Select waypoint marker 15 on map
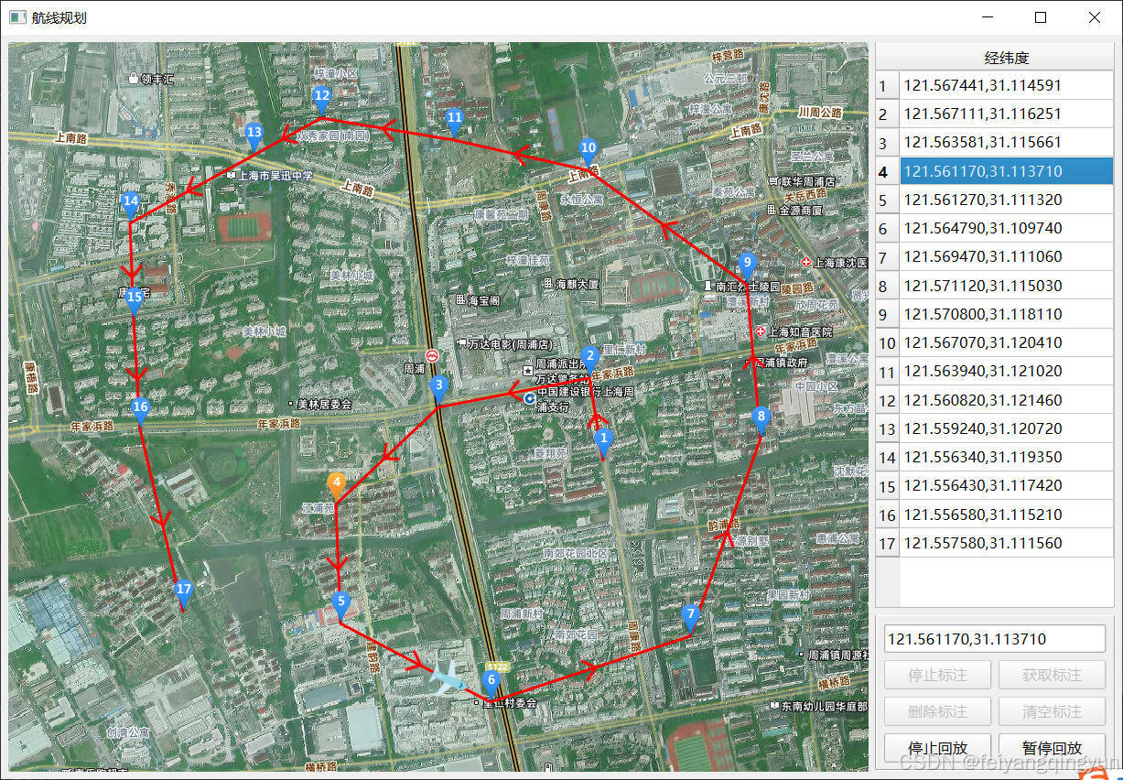The image size is (1123, 780). [135, 300]
